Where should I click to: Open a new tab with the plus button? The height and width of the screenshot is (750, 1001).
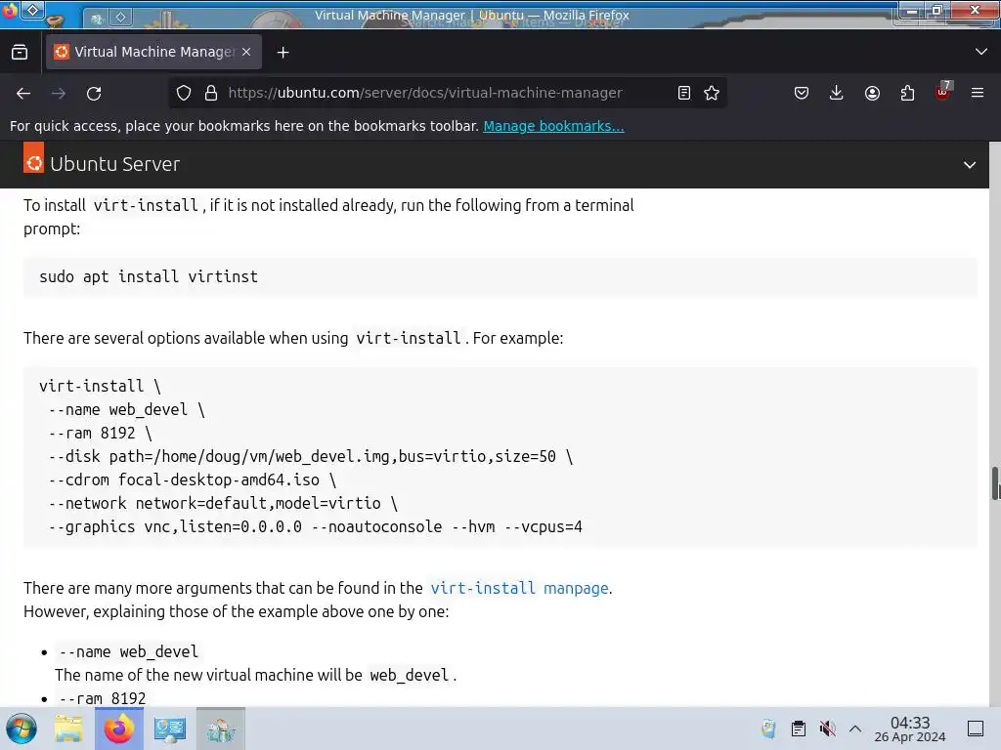(x=283, y=53)
